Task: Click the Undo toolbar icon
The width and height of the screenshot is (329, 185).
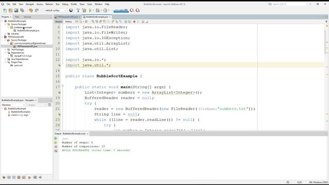Action: click(31, 10)
